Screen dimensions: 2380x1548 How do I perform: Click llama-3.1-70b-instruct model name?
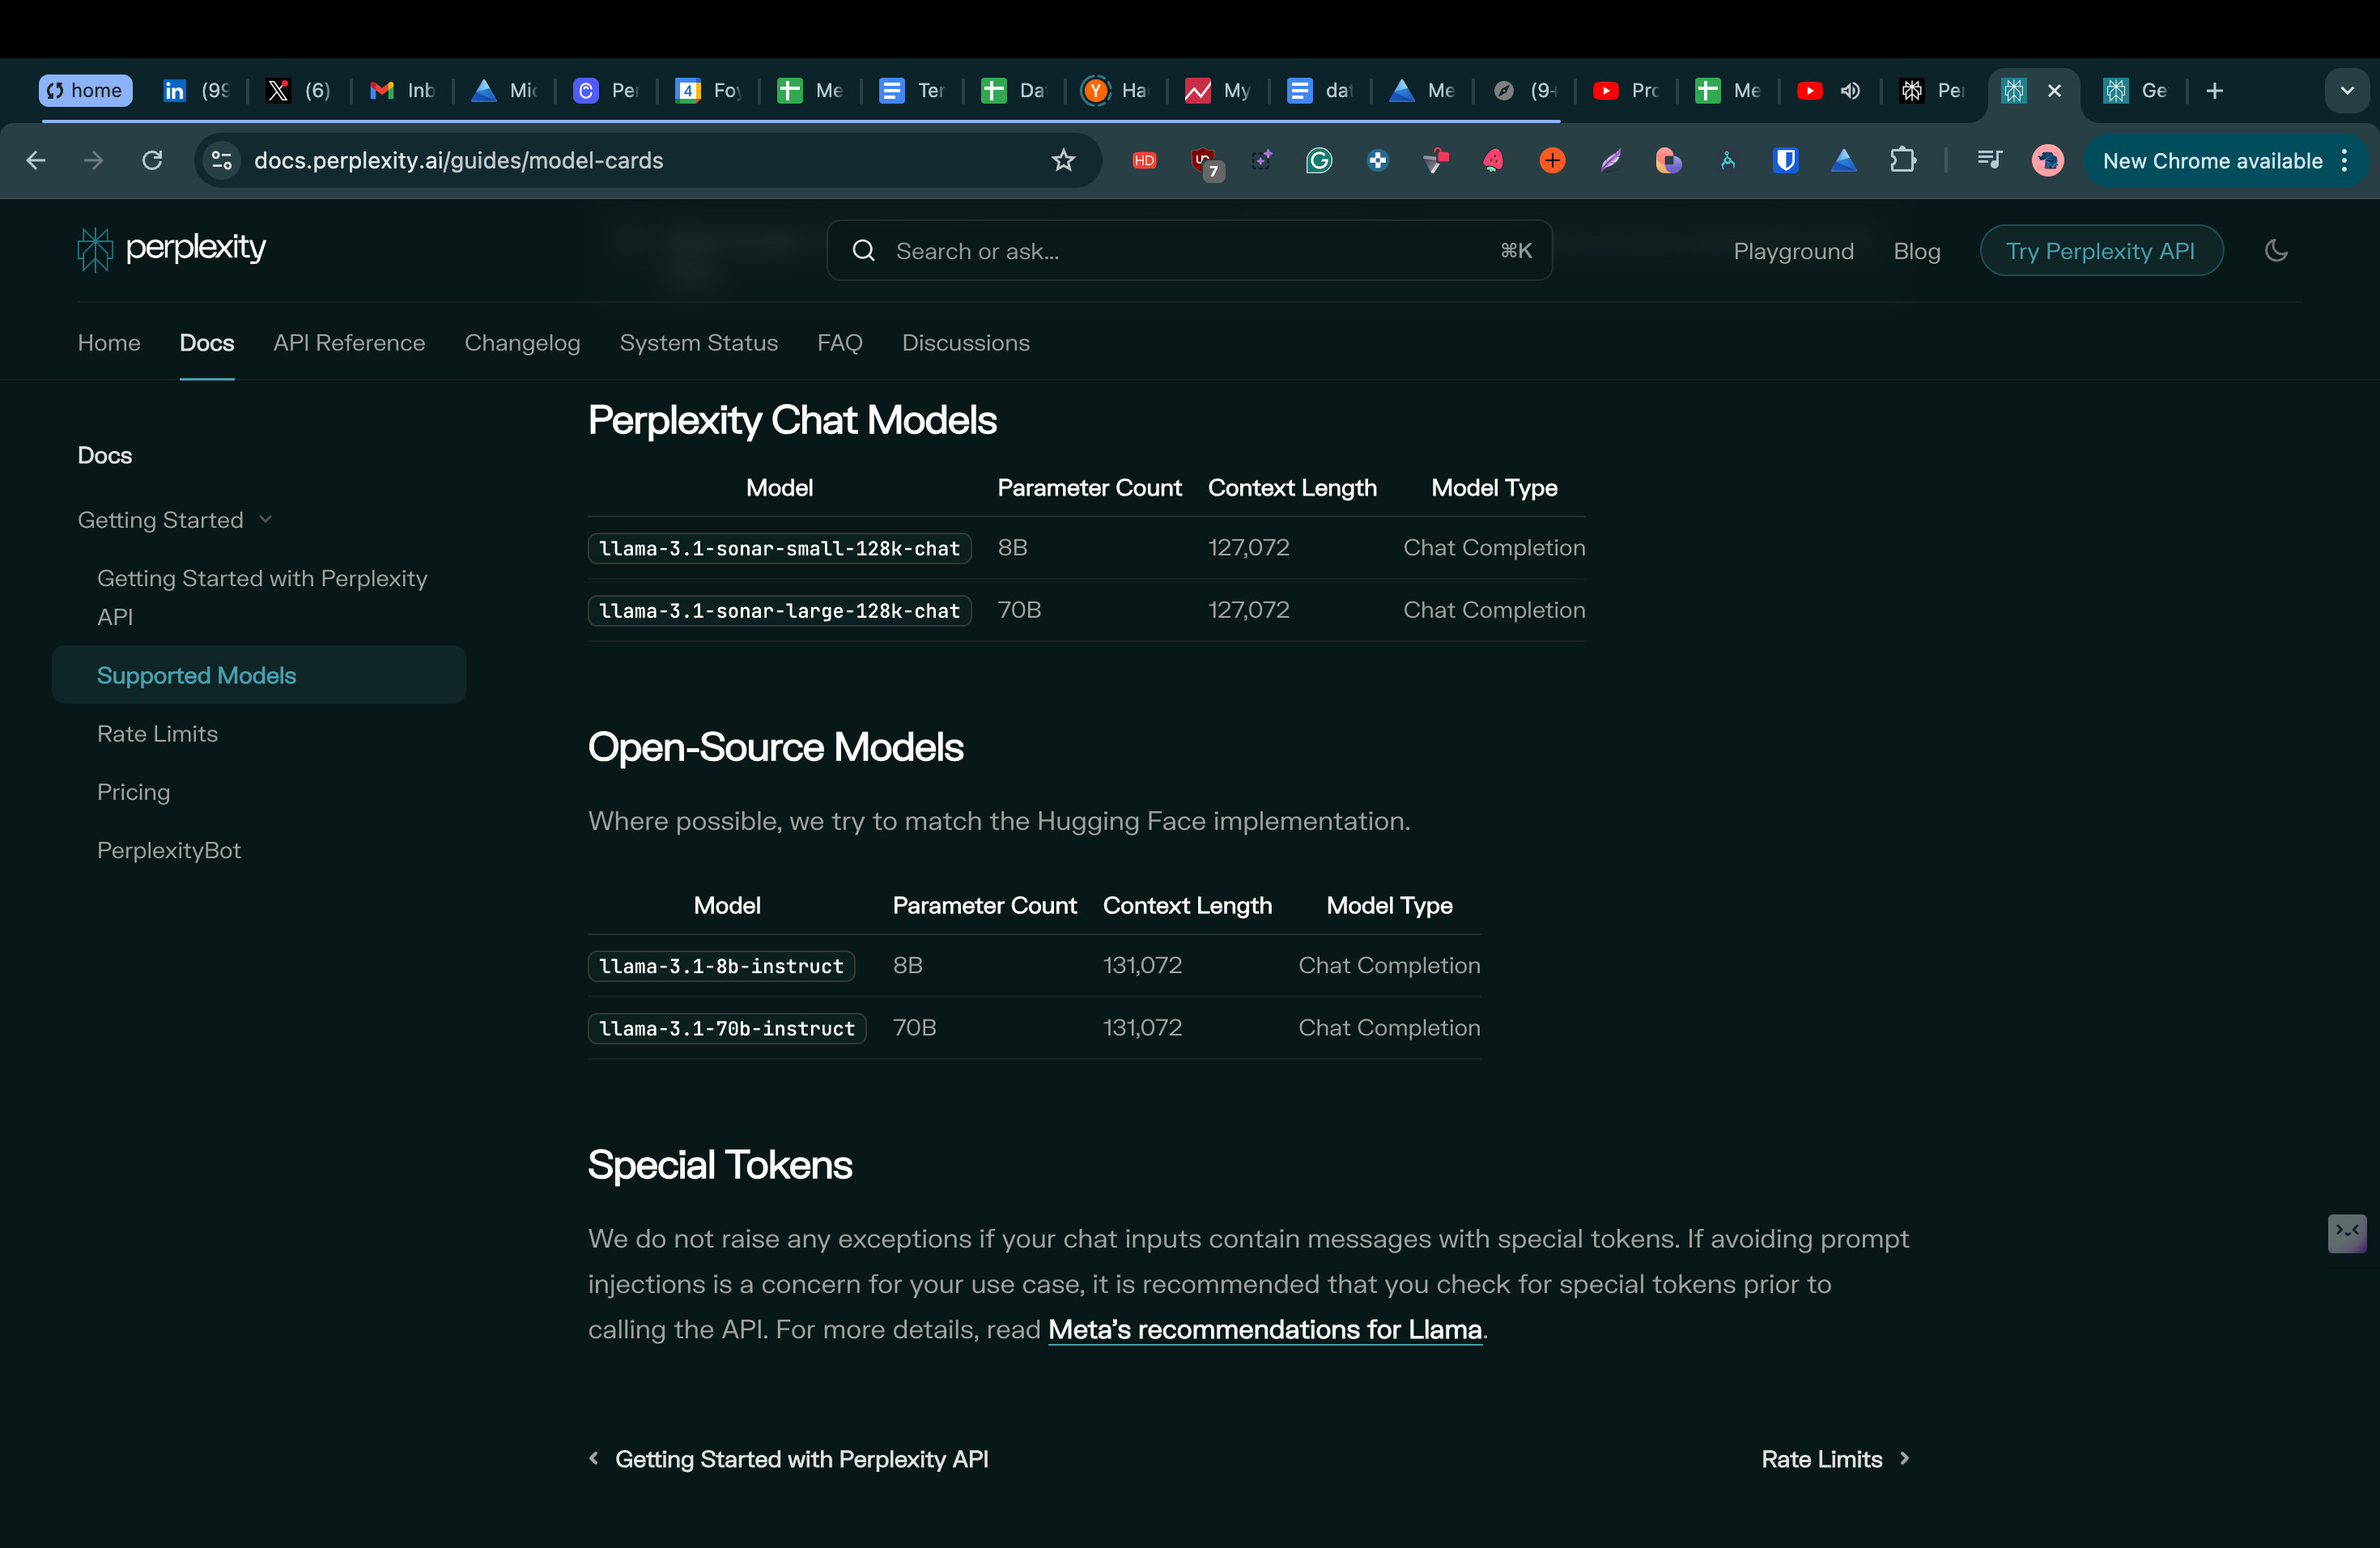(727, 1028)
